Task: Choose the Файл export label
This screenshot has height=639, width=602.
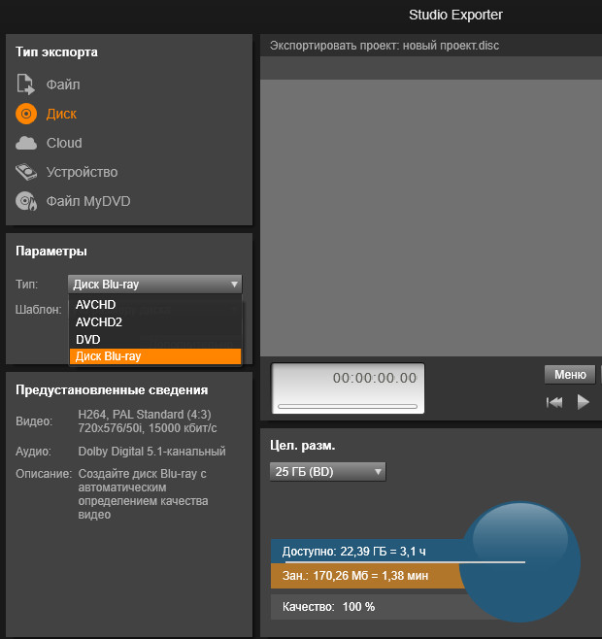Action: [63, 84]
